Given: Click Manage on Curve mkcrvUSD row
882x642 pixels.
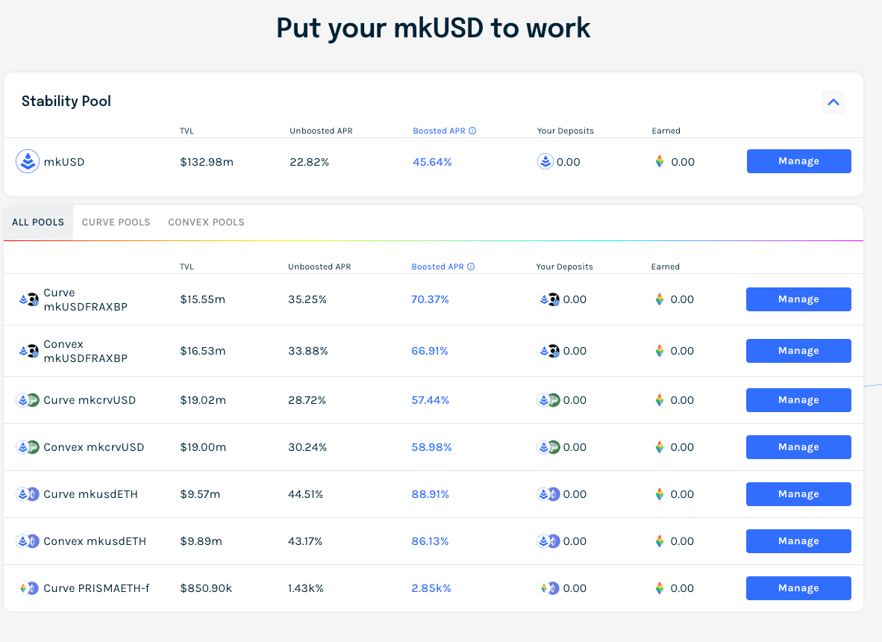Looking at the screenshot, I should click(798, 400).
